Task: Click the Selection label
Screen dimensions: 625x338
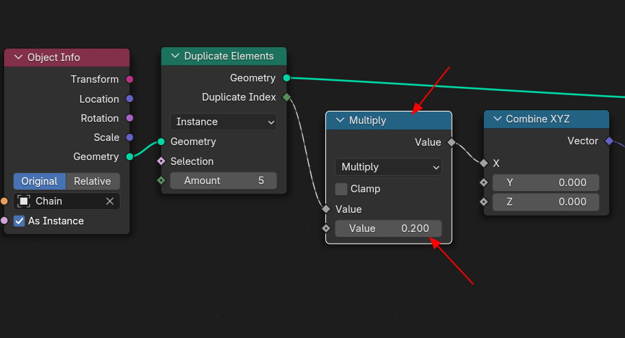Action: (x=192, y=161)
